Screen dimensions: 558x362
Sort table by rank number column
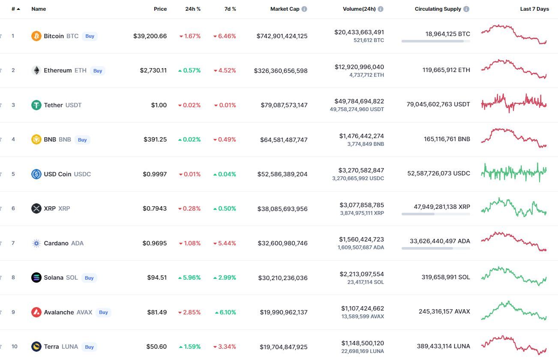[x=16, y=9]
